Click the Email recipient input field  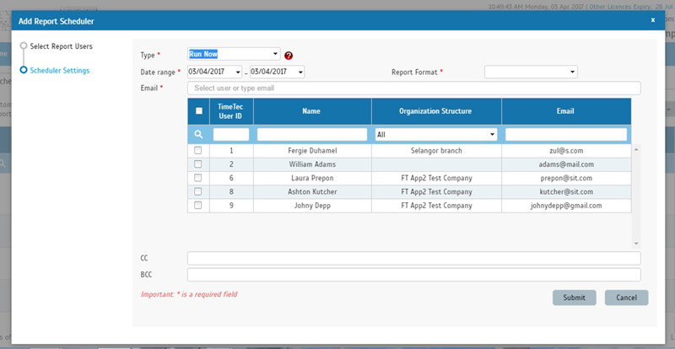(413, 89)
